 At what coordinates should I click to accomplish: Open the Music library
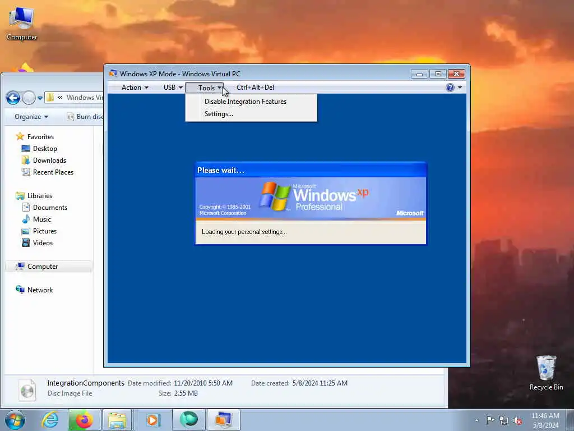click(x=41, y=219)
